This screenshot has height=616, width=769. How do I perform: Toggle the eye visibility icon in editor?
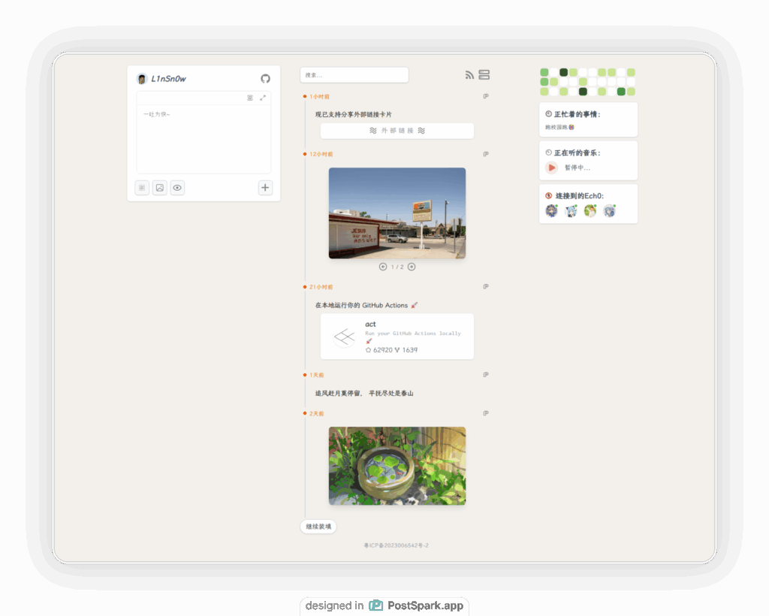coord(177,188)
